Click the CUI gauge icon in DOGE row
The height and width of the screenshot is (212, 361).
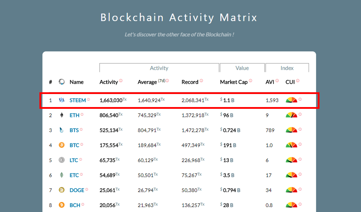pos(291,190)
